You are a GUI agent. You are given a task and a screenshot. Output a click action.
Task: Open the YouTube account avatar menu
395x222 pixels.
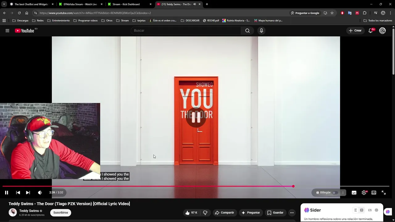[382, 31]
